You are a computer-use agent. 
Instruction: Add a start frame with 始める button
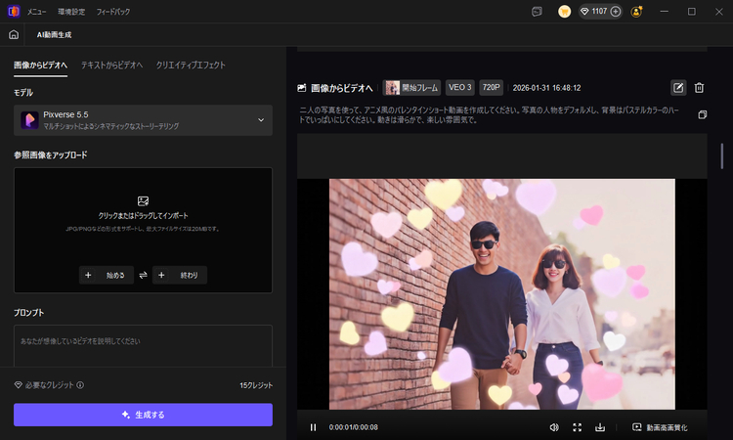pyautogui.click(x=107, y=275)
